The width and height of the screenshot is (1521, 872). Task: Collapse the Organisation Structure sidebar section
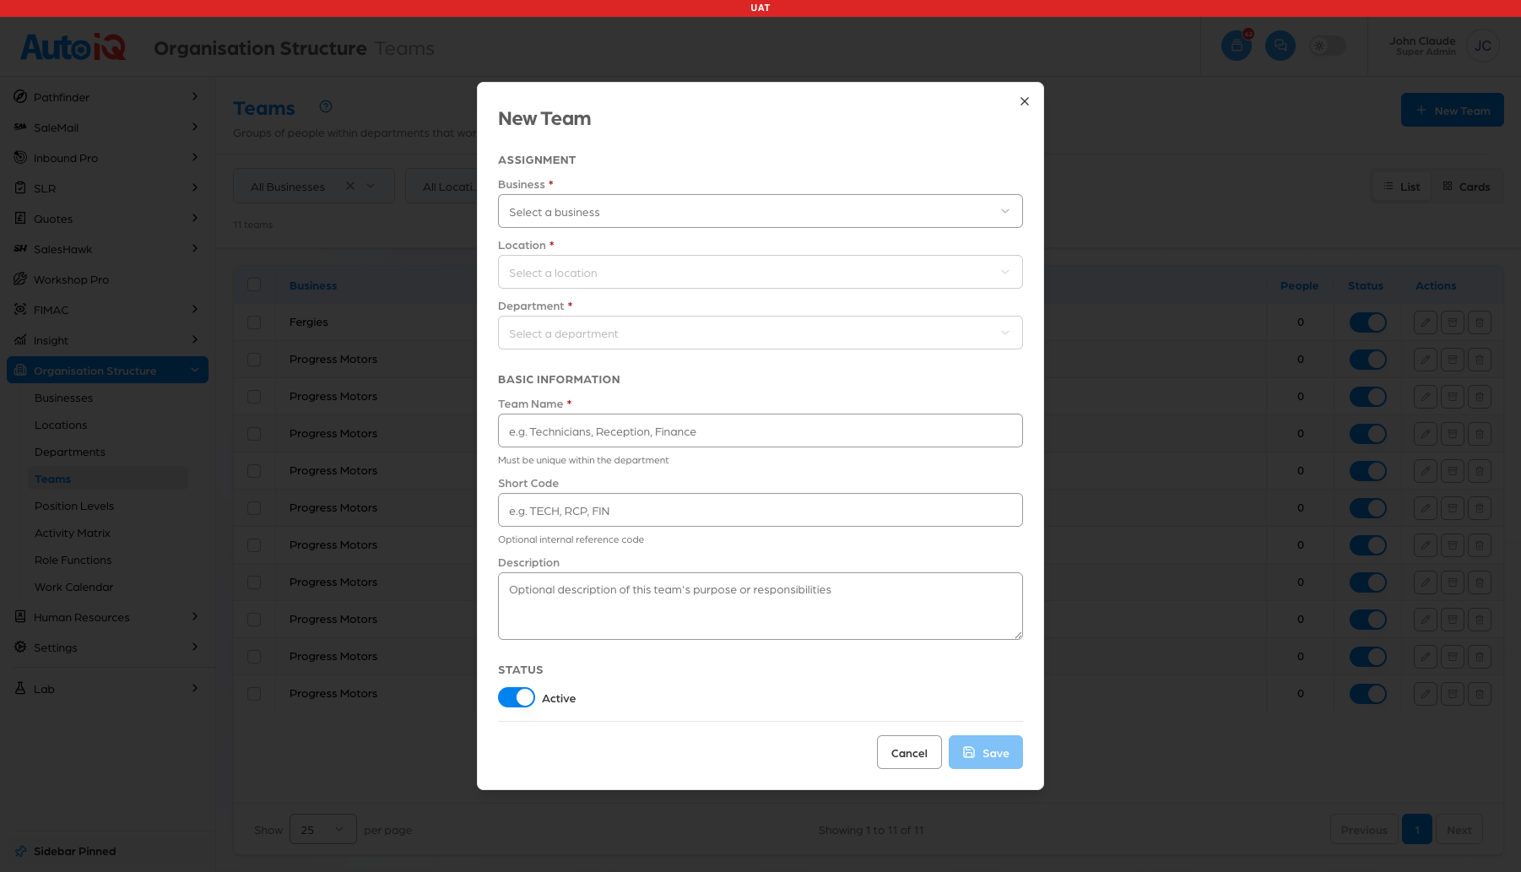107,371
